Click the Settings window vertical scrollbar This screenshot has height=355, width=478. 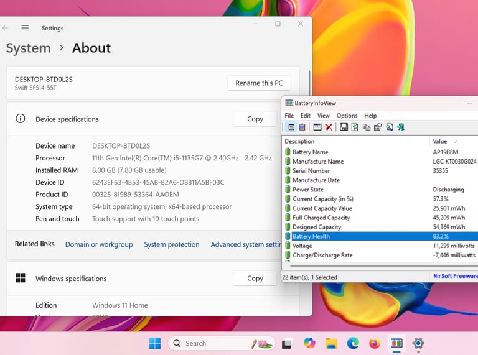310,83
